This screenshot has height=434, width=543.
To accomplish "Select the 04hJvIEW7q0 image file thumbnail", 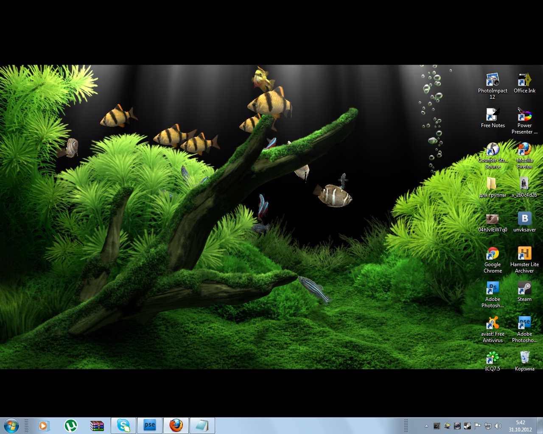I will coord(492,219).
